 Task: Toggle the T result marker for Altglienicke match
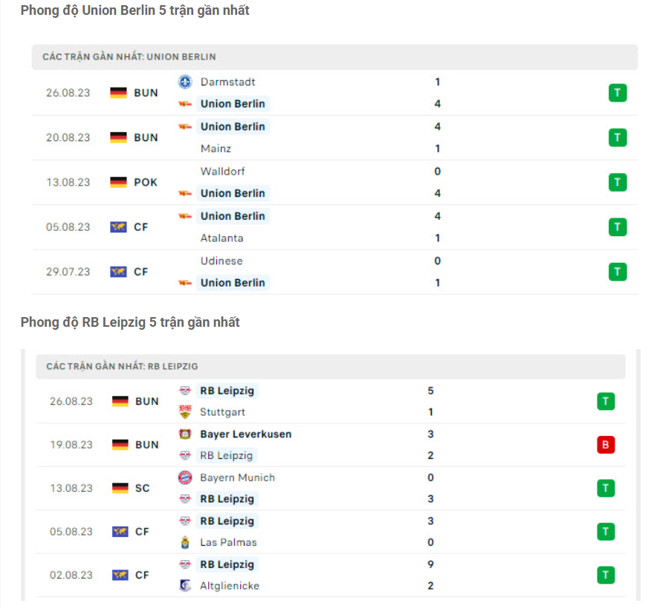(x=606, y=575)
